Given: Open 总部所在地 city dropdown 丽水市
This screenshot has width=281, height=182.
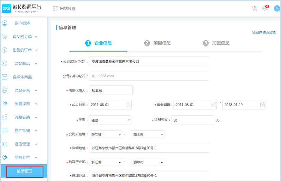Looking at the screenshot, I should pos(147,162).
